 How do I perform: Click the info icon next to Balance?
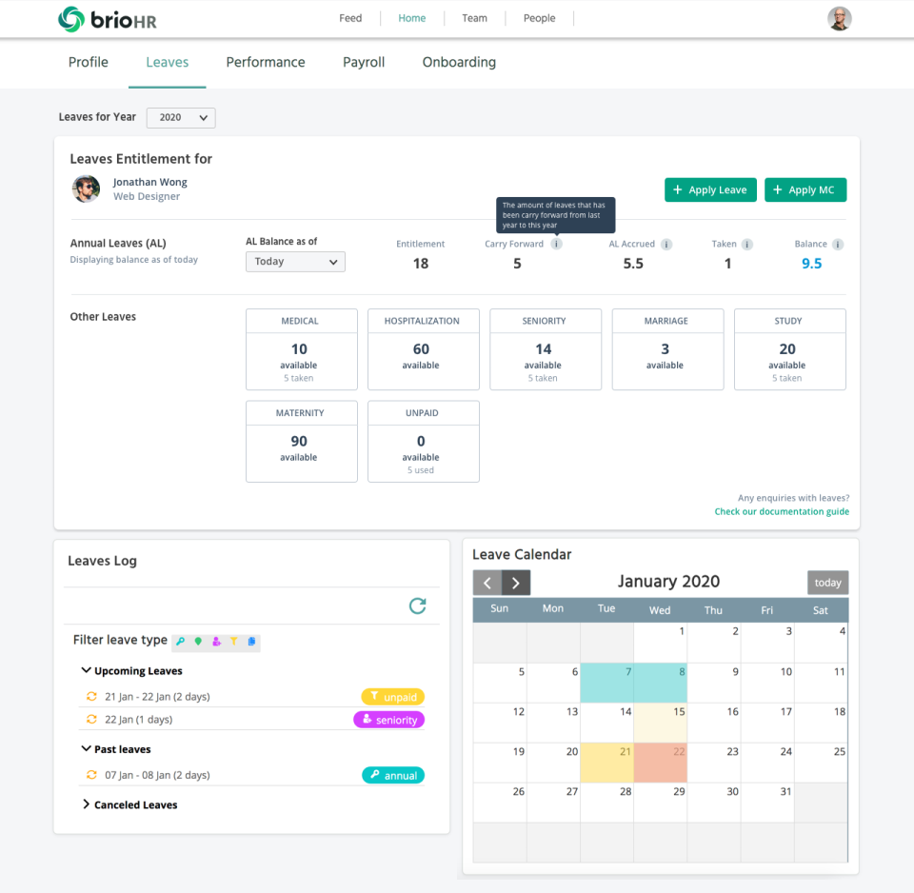840,244
